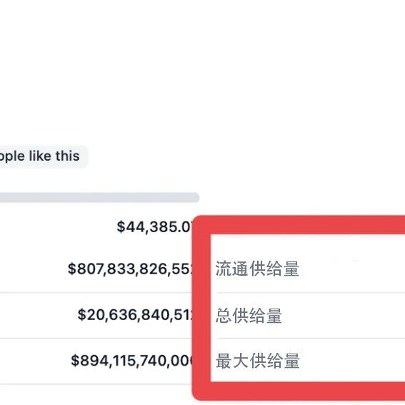Viewport: 405px width, 405px height.
Task: Click divider line between 总供给量 and 最大供给量
Action: [311, 338]
